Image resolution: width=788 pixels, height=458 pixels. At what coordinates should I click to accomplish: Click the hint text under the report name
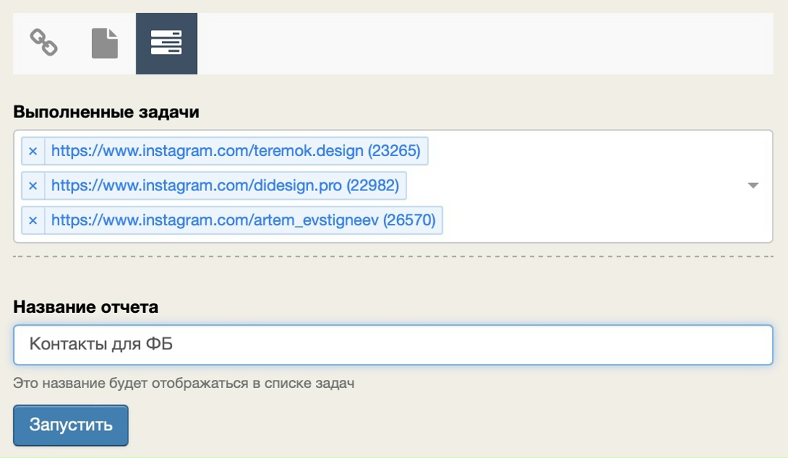coord(184,383)
